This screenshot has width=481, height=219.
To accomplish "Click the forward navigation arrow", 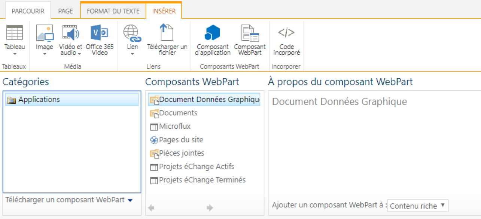I will tap(209, 207).
